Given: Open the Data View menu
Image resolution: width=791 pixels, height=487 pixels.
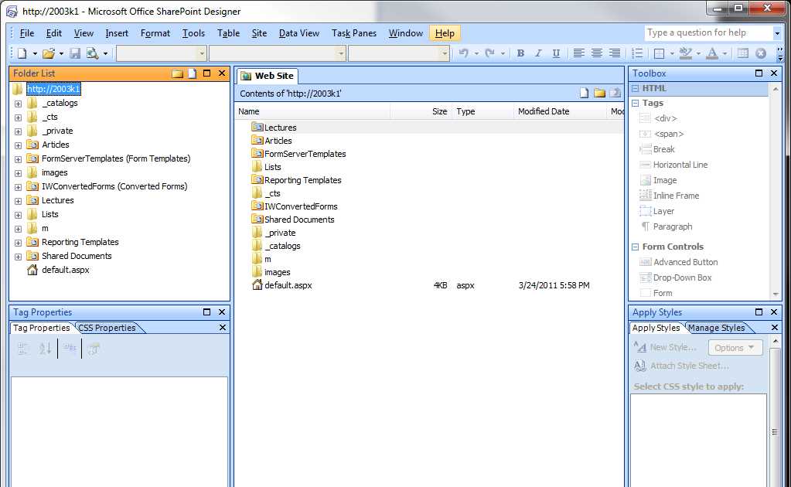Looking at the screenshot, I should (299, 33).
